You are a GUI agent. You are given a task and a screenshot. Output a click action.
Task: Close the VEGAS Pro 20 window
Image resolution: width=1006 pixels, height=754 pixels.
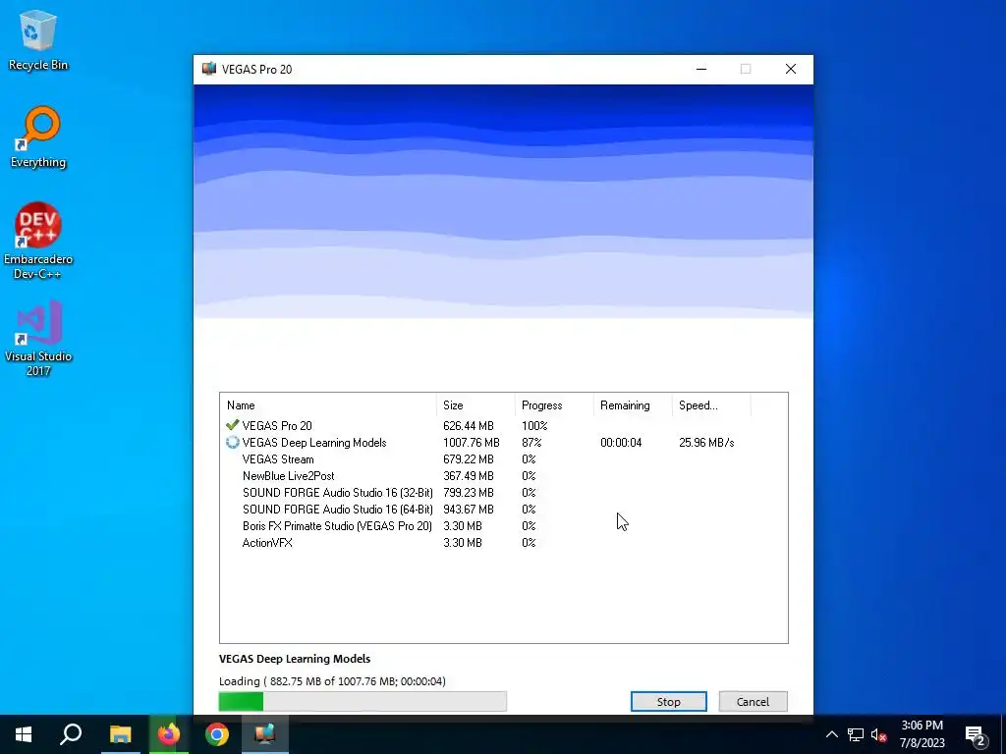791,70
